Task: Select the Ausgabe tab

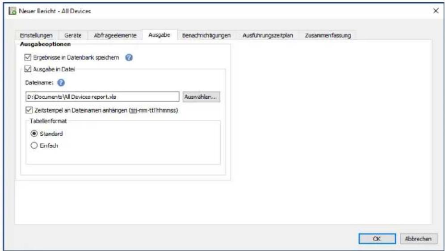Action: click(x=160, y=35)
